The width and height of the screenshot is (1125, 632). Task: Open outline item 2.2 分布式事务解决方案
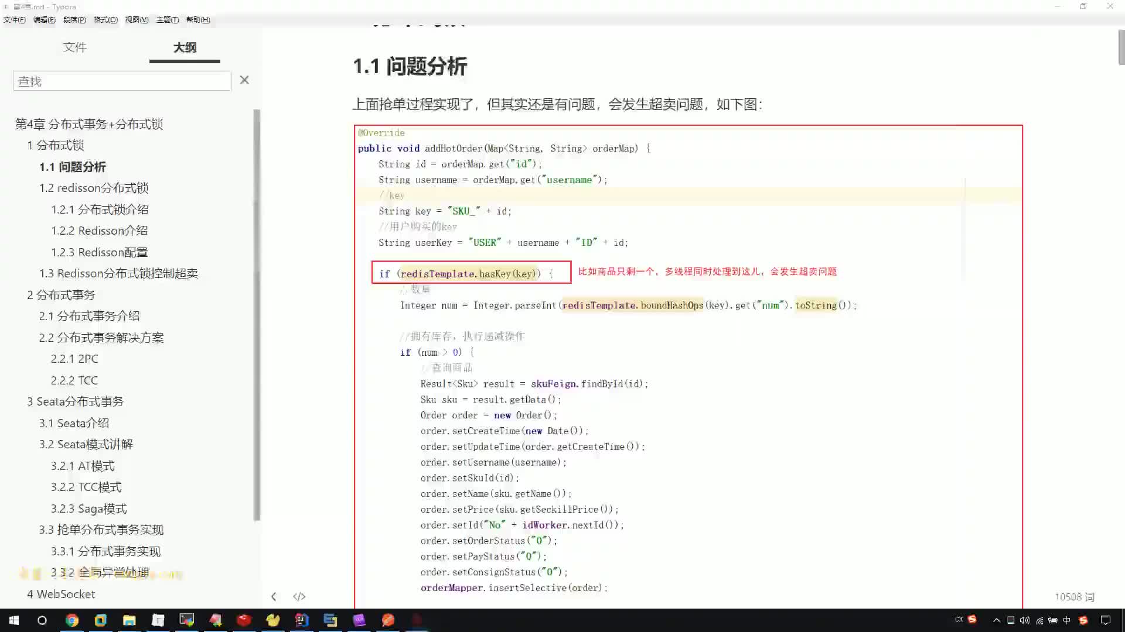(101, 338)
